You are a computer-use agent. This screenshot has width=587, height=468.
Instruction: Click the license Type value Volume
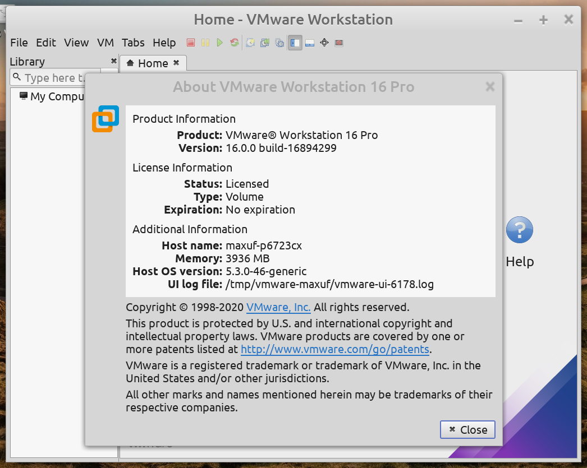(245, 197)
